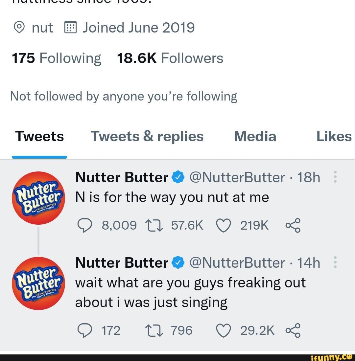Click the blue Tweets tab underline indicator
Screen dimensions: 355x361
39,157
